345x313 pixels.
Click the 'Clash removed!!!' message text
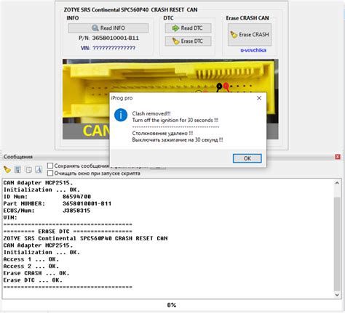coord(151,113)
